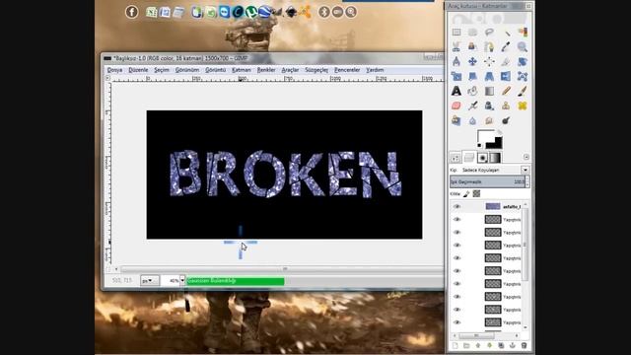The width and height of the screenshot is (631, 355).
Task: Adjust the Işık Geçirmezlik opacity slider
Action: tap(487, 181)
